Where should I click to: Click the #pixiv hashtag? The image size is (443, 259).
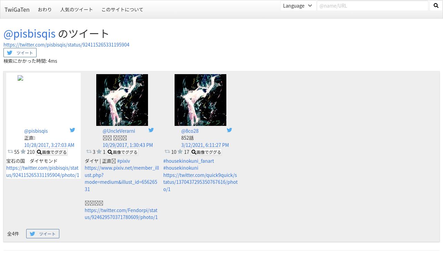coord(124,161)
